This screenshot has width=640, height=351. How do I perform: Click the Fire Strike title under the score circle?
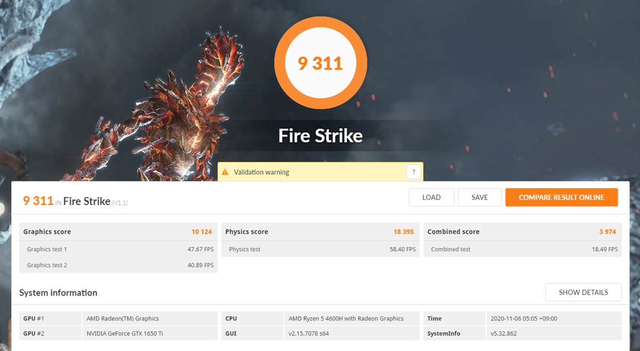[321, 135]
